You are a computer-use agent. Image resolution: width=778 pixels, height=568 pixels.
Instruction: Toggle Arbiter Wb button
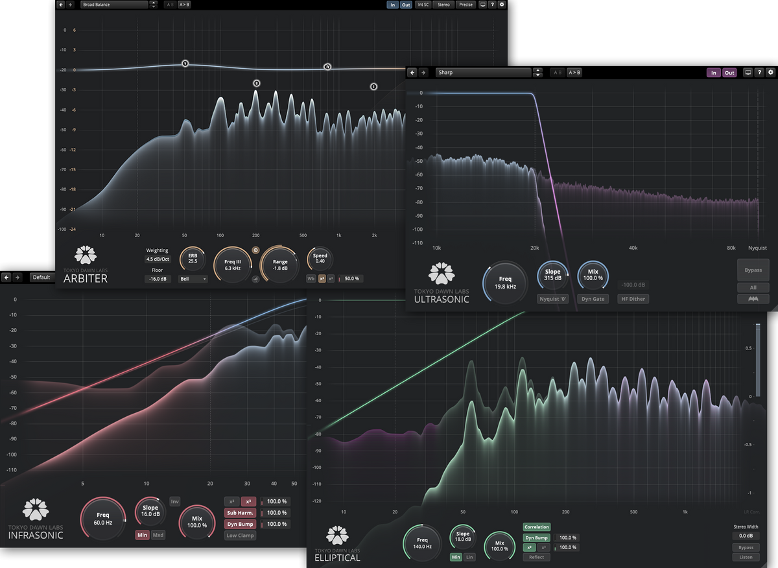coord(311,278)
